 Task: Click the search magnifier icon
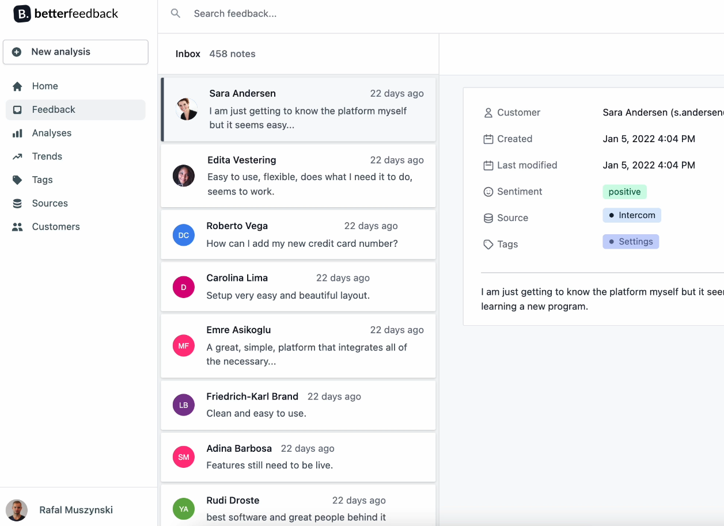click(175, 13)
